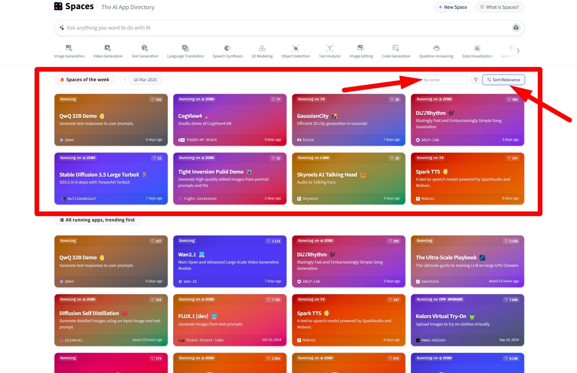Click 'Running on CPU UPGRADE' badge on Kolors card
The image size is (577, 373).
[440, 300]
